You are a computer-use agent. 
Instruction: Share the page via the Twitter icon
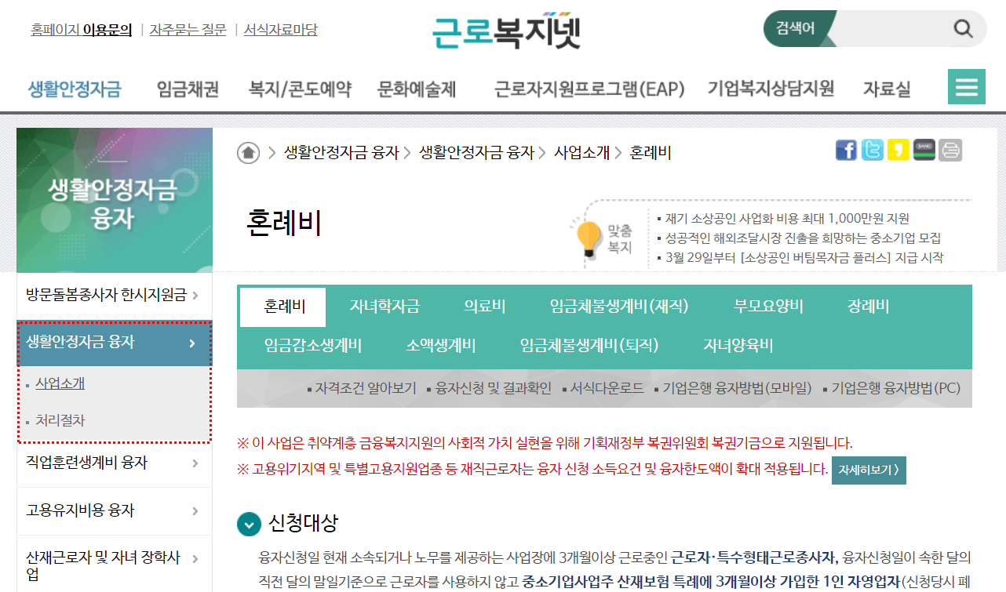pos(872,150)
